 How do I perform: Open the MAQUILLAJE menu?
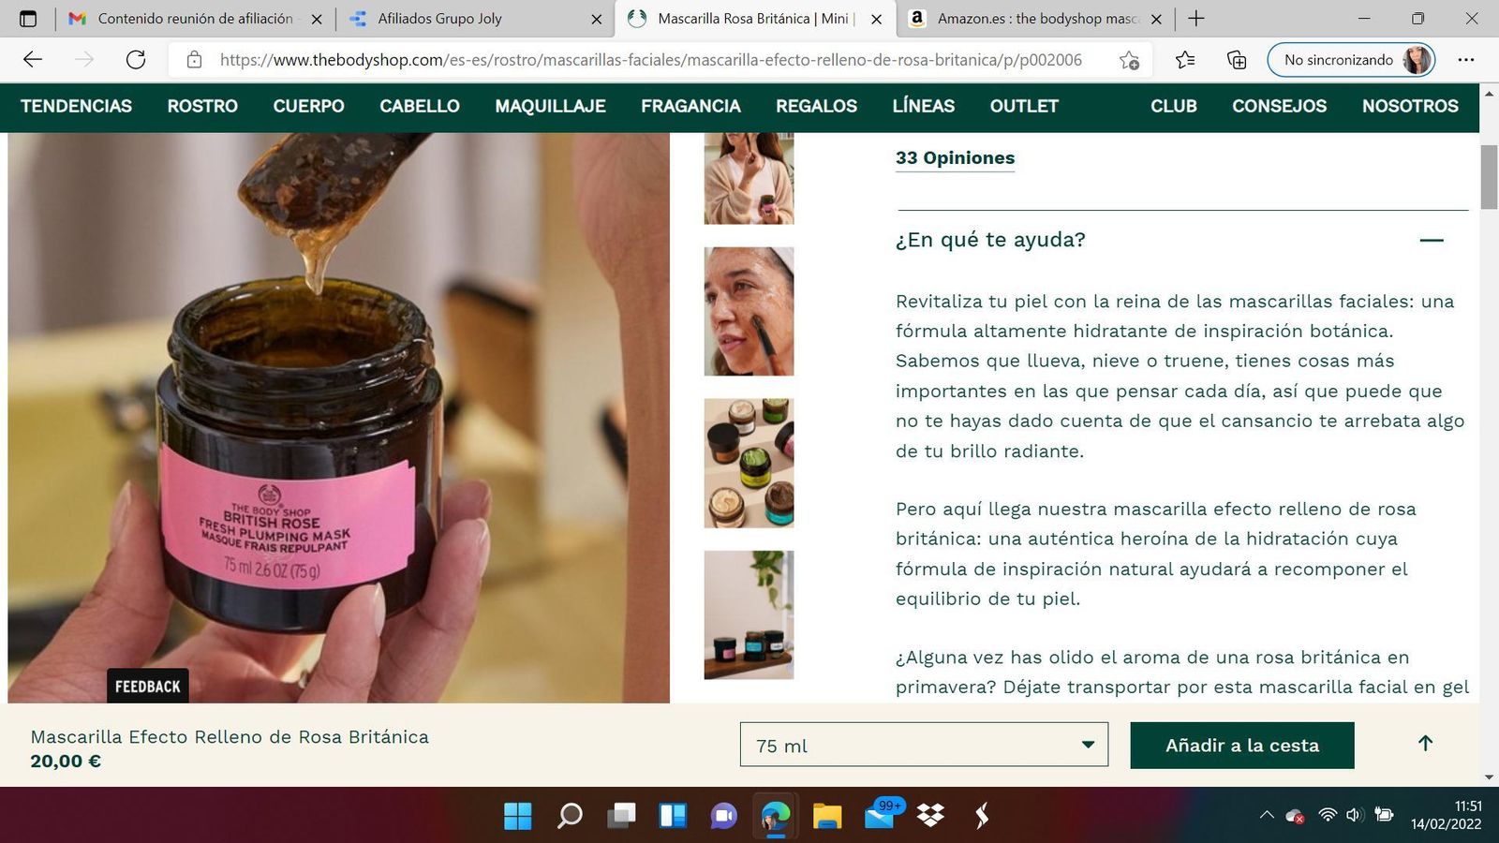(549, 106)
